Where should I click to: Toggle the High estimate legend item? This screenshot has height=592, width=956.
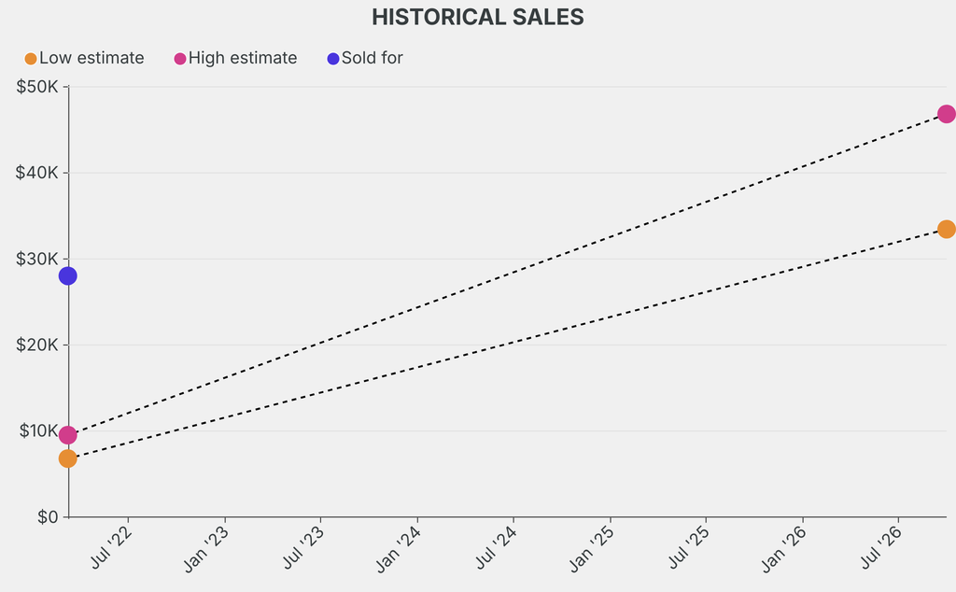[x=235, y=59]
